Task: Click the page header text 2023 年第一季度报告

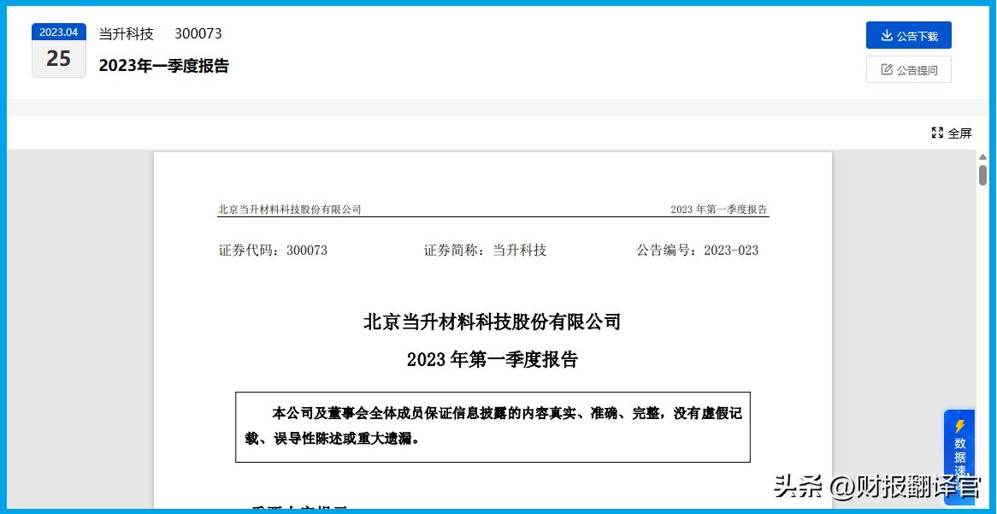Action: [718, 210]
